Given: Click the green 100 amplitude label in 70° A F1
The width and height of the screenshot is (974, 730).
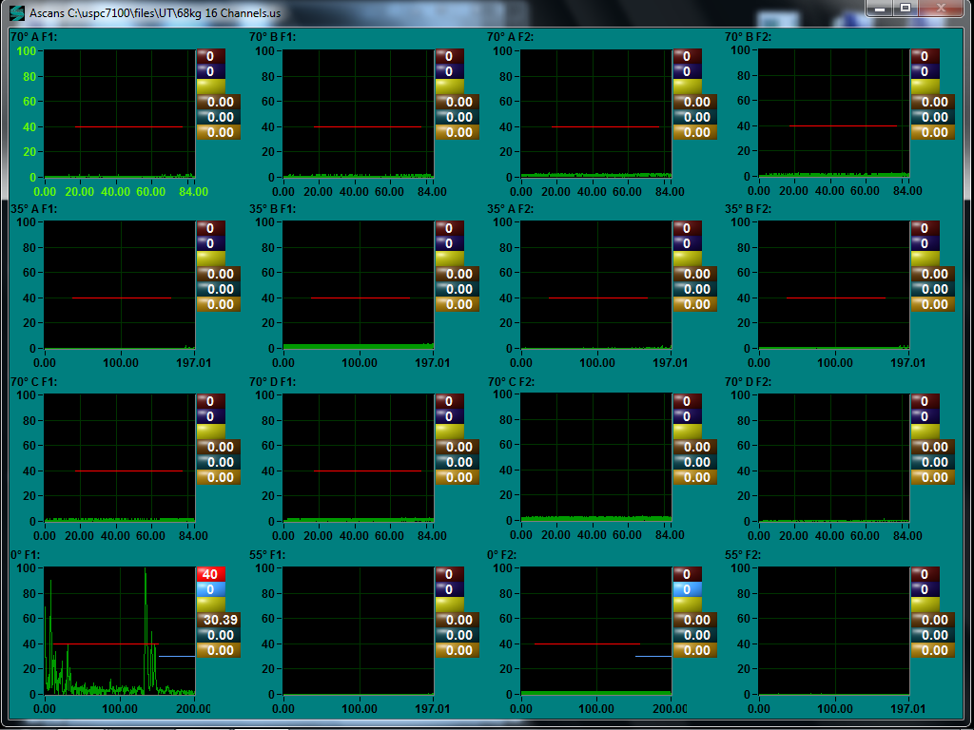Looking at the screenshot, I should pos(26,51).
